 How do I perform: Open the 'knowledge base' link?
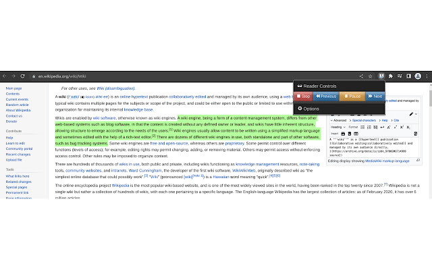(x=138, y=109)
